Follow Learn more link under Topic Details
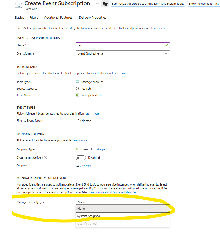Screen dimensions: 220x245 click(119, 73)
